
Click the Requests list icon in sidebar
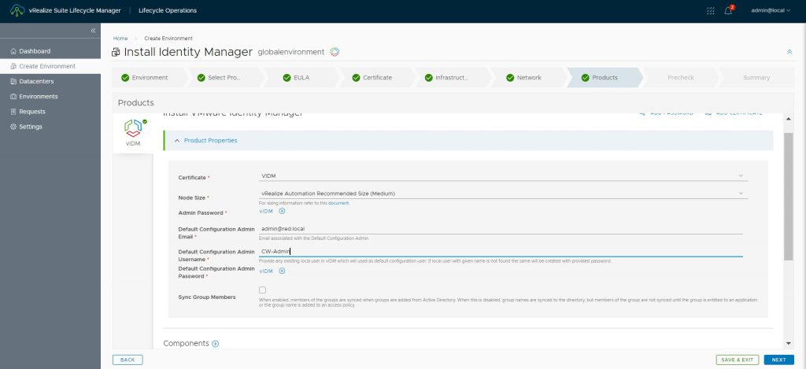tap(13, 112)
